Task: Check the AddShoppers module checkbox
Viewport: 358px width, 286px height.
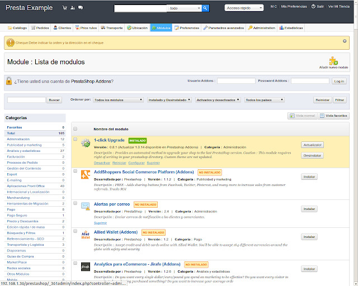Action: point(76,171)
